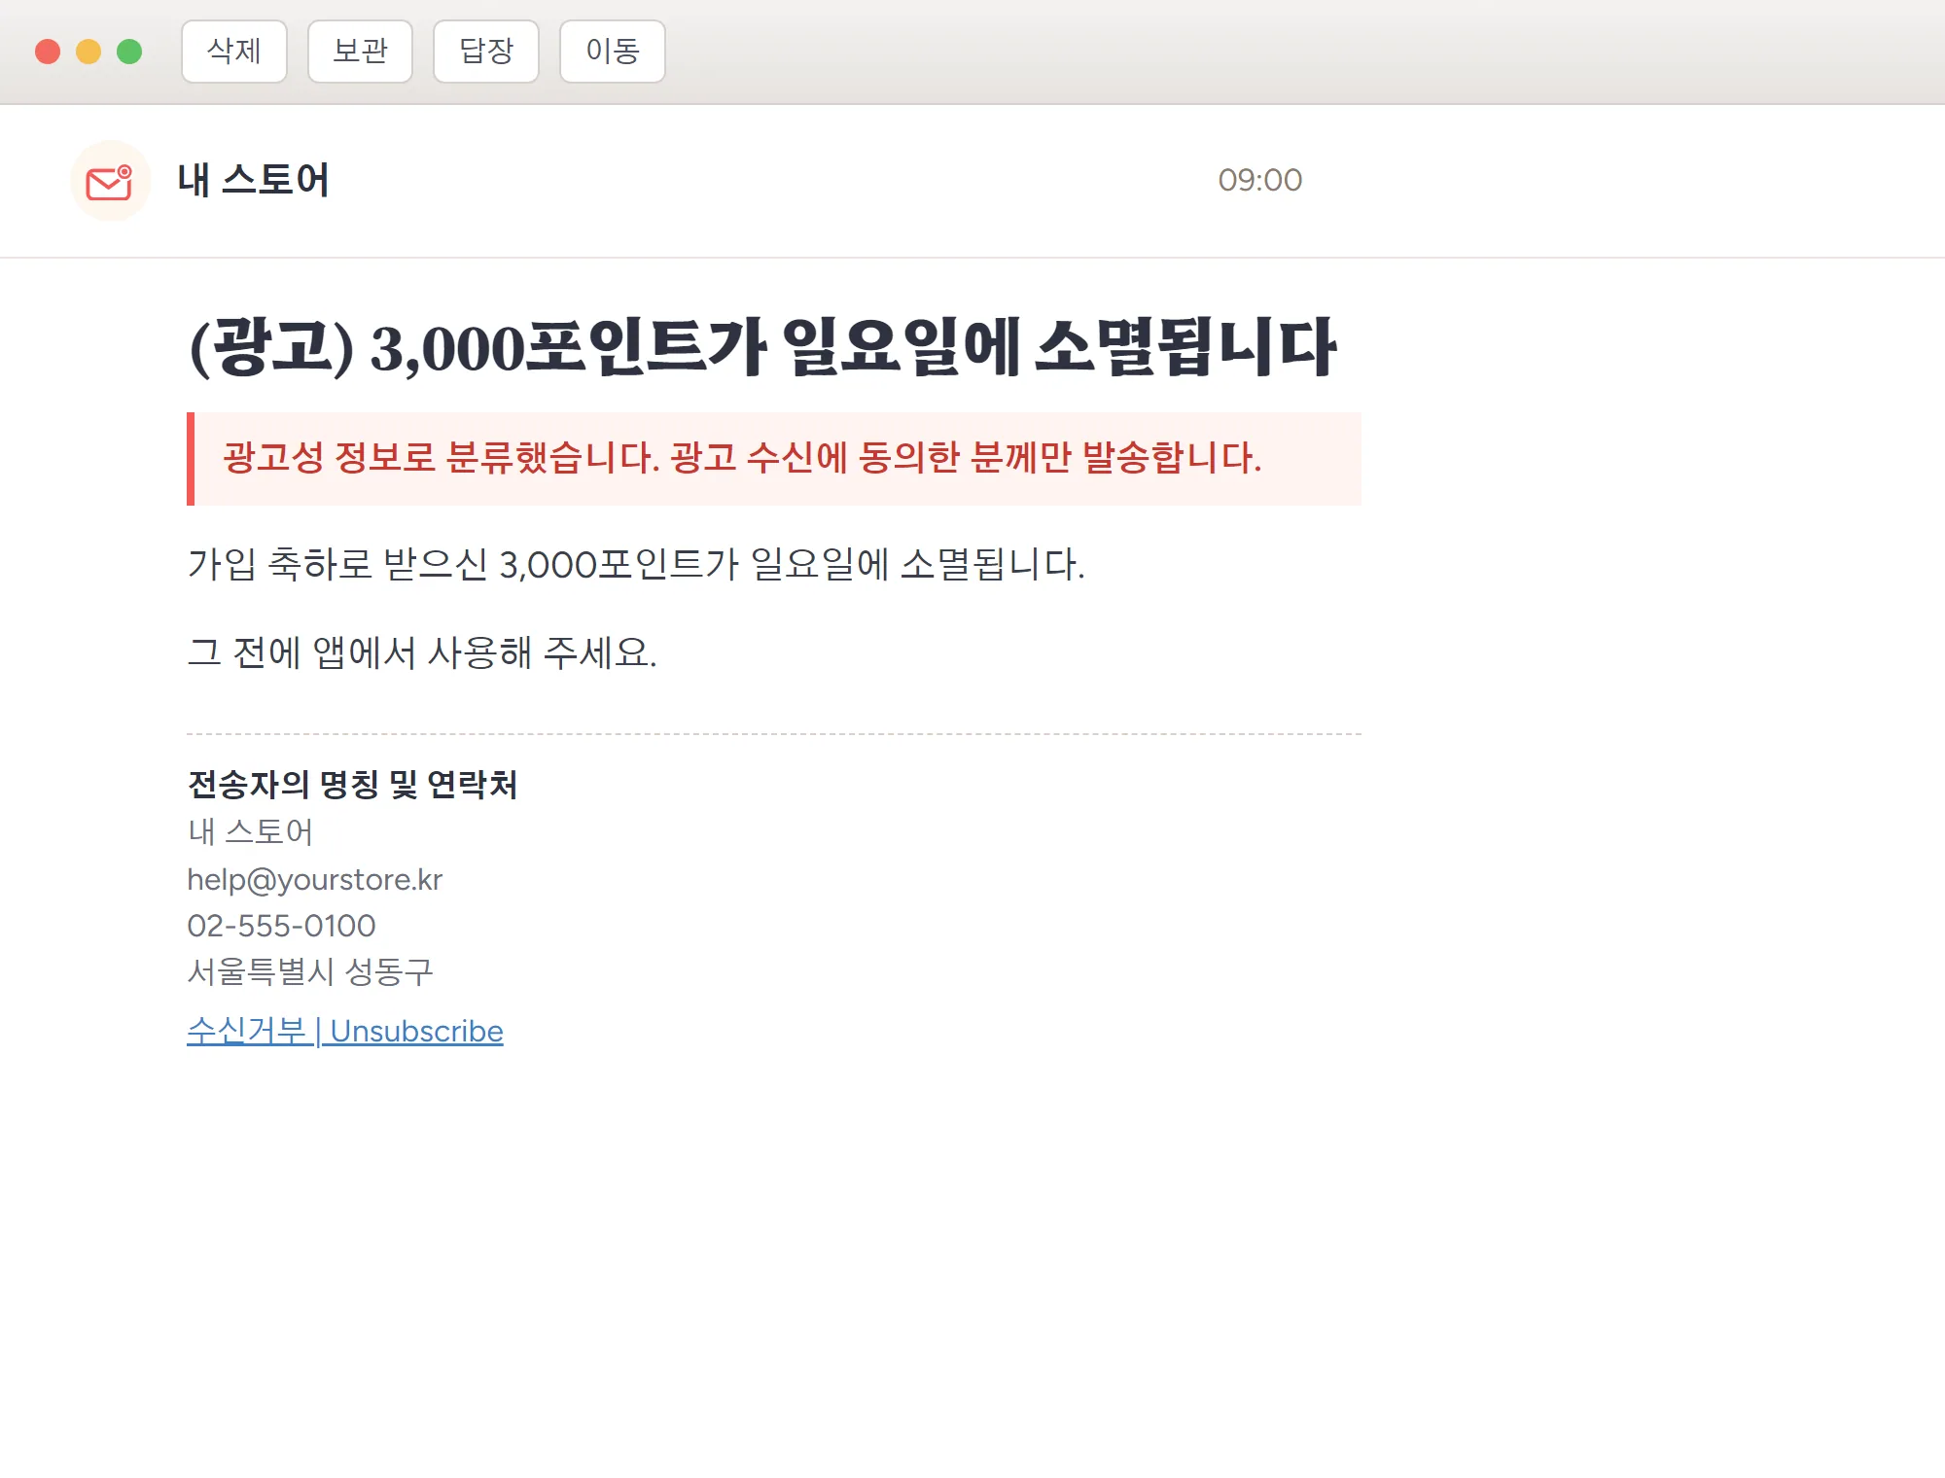The width and height of the screenshot is (1945, 1478).
Task: Click the 삭제 (delete) button
Action: [234, 52]
